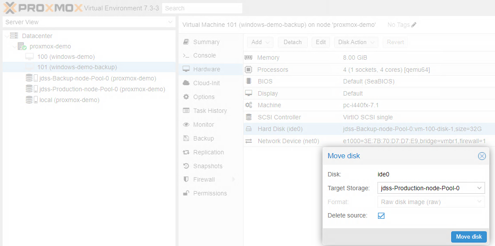This screenshot has width=495, height=246.
Task: Open the Snapshots tab
Action: pos(211,166)
